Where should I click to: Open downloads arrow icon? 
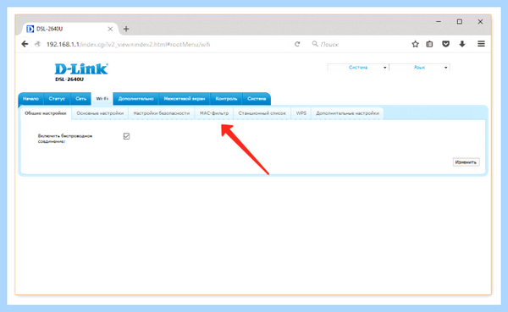(x=462, y=44)
